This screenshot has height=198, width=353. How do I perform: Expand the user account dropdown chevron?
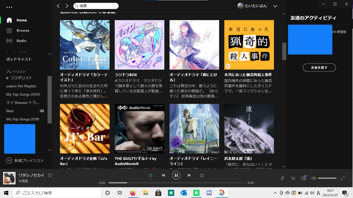coord(275,6)
